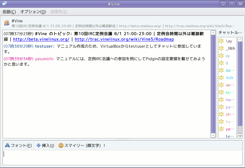Select user pa… in the chat list
Viewport: 245px width, 168px height.
point(230,107)
